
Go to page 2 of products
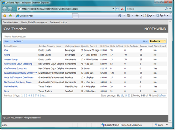click(x=24, y=95)
